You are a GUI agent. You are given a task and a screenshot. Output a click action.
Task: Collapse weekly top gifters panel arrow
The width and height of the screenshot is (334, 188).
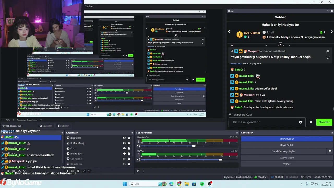tap(280, 43)
